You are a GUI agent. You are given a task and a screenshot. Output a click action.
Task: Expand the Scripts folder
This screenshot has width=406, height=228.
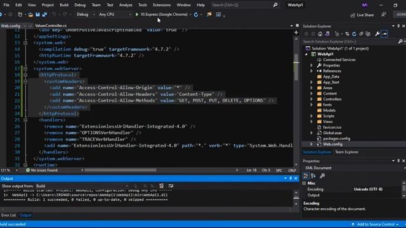click(x=311, y=116)
